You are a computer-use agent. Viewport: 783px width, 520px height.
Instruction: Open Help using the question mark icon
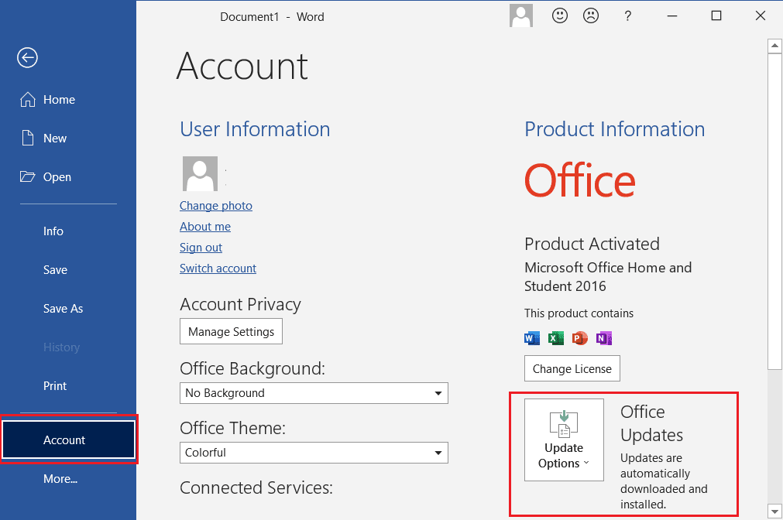(627, 15)
